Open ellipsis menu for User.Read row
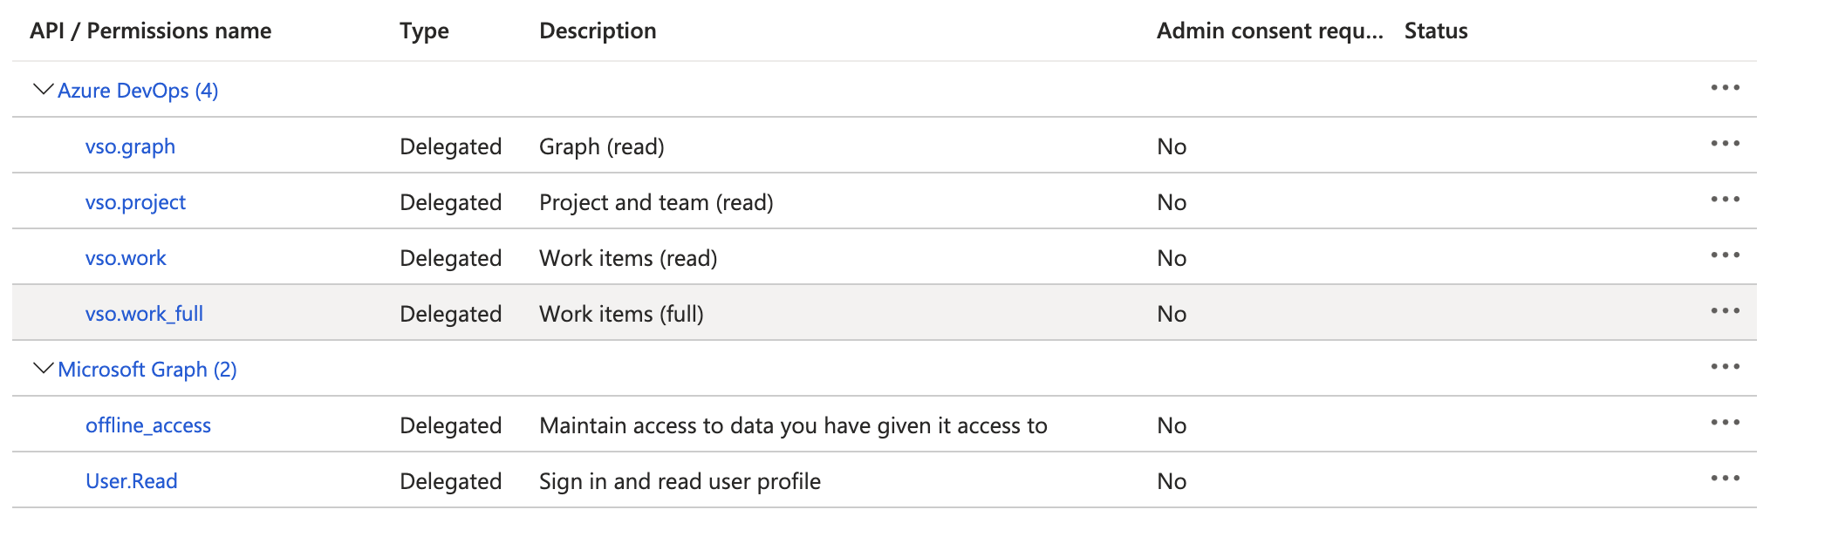This screenshot has height=537, width=1825. pos(1725,479)
